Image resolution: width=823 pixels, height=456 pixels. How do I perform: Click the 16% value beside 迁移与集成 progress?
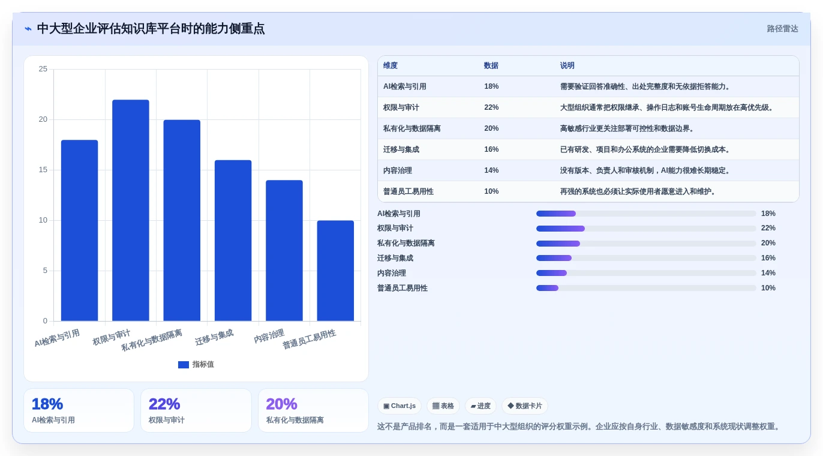coord(768,258)
